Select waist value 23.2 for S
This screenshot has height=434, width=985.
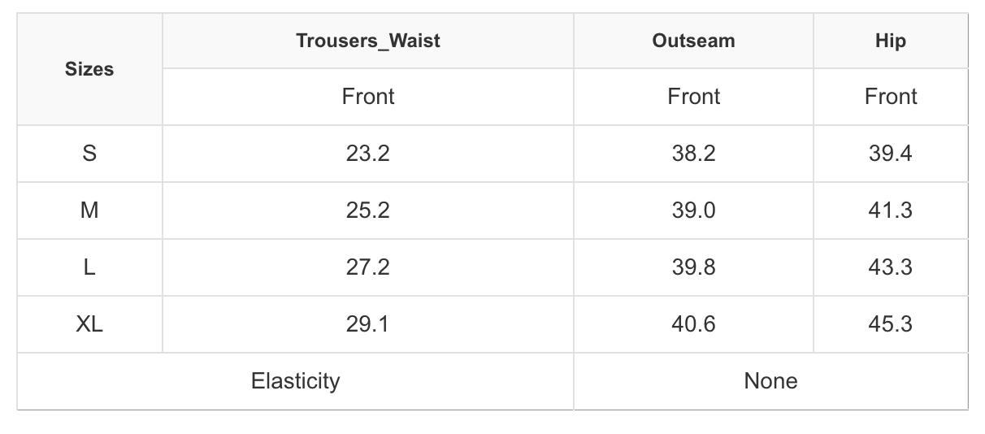click(x=367, y=154)
